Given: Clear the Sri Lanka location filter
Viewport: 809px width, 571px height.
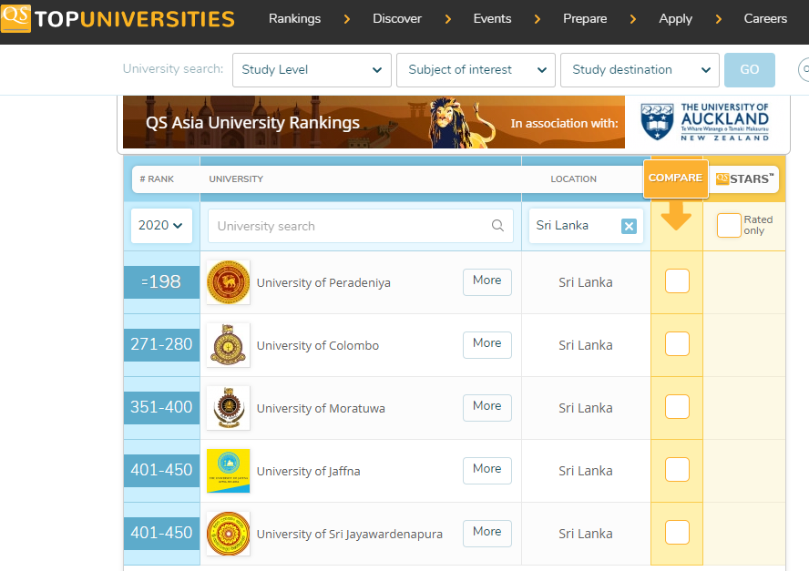Looking at the screenshot, I should pos(629,226).
